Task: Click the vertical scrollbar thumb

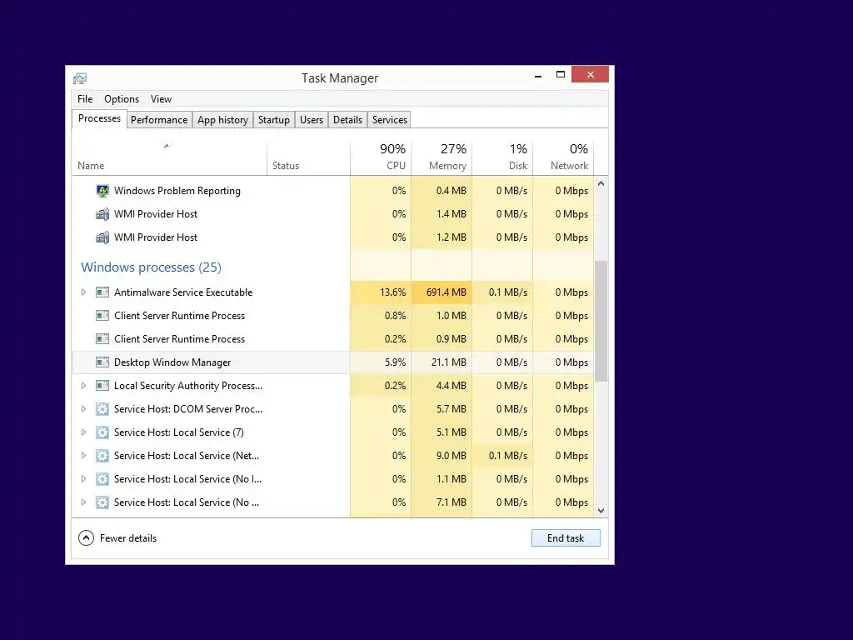Action: pyautogui.click(x=601, y=321)
